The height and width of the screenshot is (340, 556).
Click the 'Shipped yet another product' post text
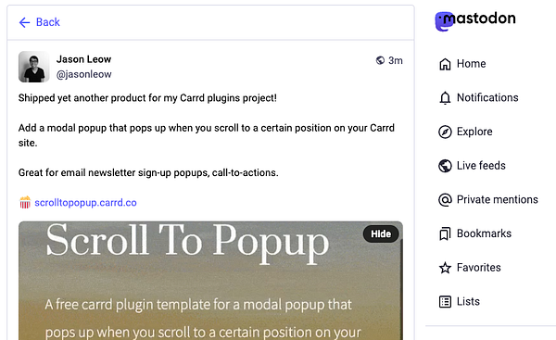click(x=147, y=98)
